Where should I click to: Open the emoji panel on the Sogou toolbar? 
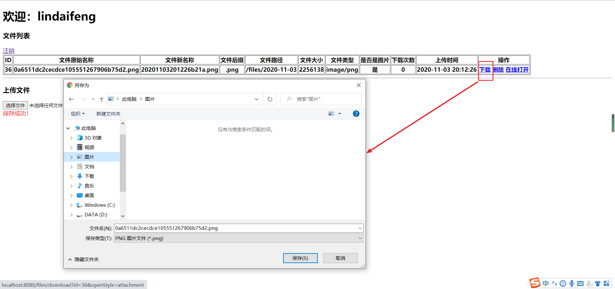coord(563,283)
